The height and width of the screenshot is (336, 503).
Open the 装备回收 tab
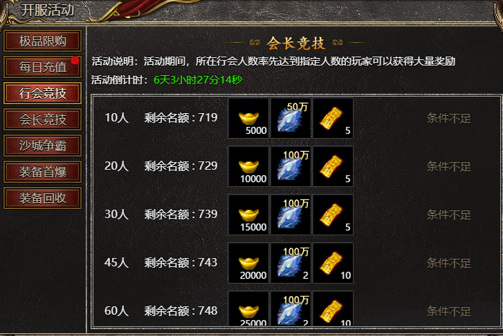(x=43, y=198)
